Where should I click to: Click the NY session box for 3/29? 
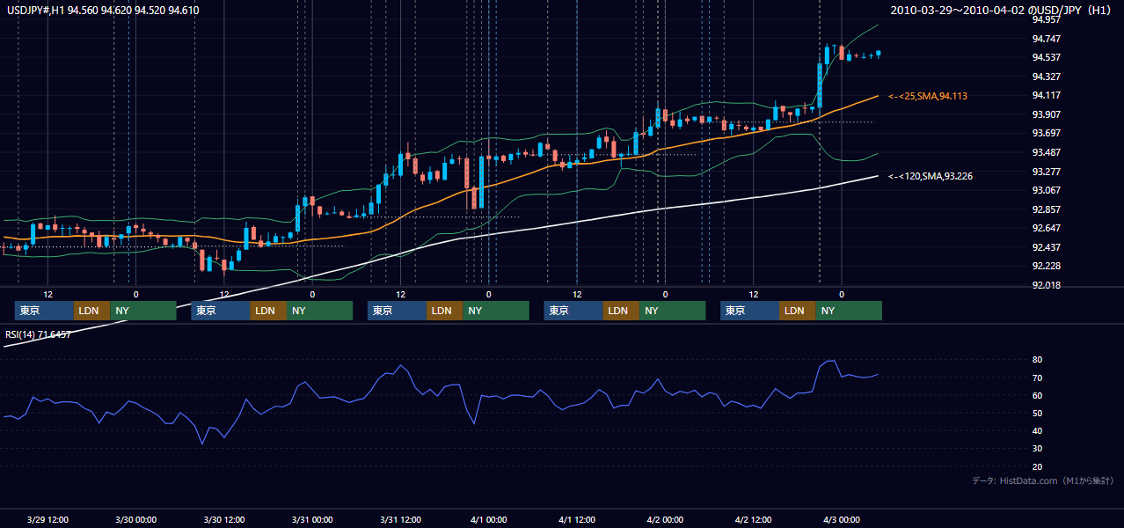tap(143, 311)
